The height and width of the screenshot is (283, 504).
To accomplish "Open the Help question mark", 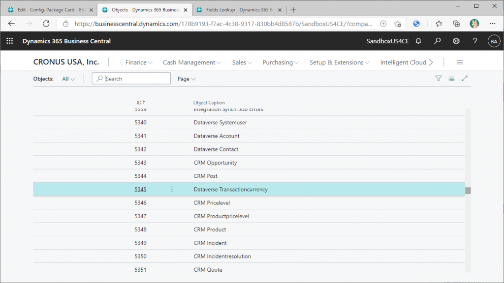I will (475, 41).
